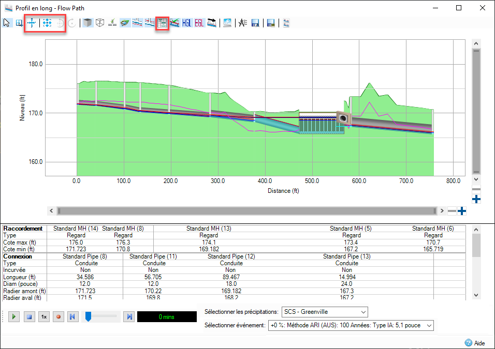Click the last toolbar profile options icon
This screenshot has width=495, height=349.
pyautogui.click(x=286, y=23)
